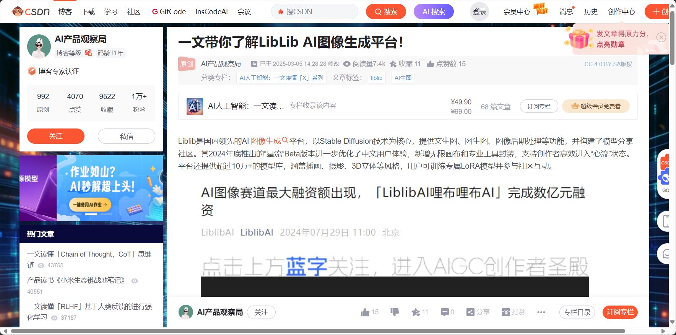Open the 学习 nav menu item

pos(111,11)
